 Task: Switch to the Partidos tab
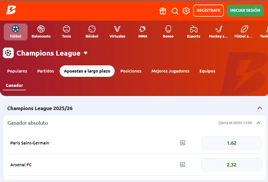coord(46,71)
